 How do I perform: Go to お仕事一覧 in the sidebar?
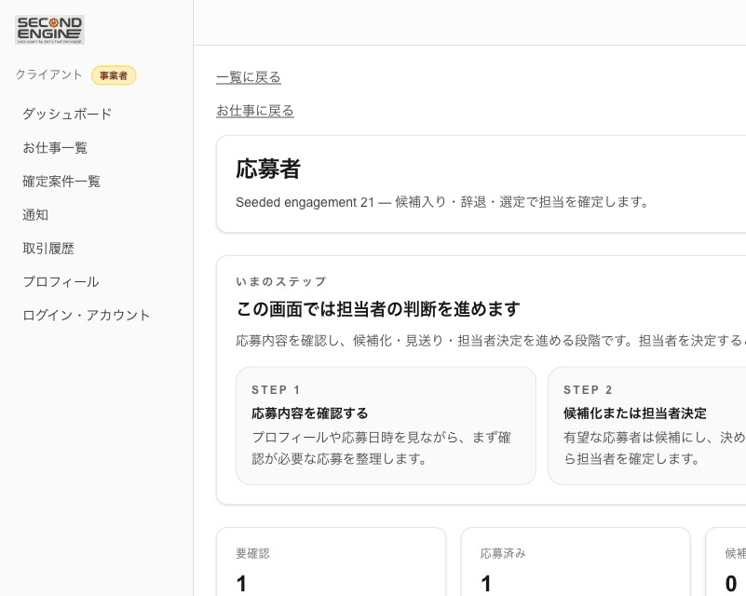click(x=55, y=148)
